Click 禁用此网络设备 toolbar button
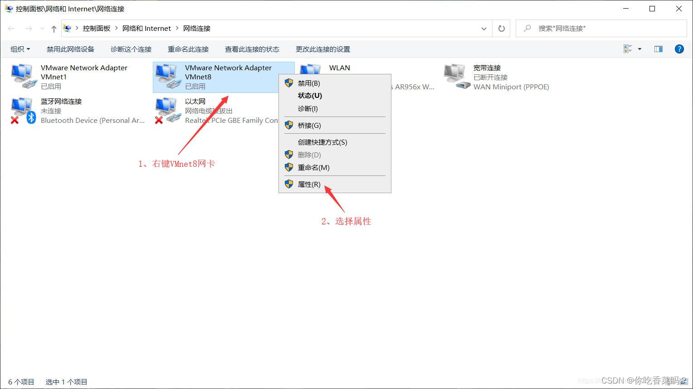The width and height of the screenshot is (693, 389). [70, 49]
